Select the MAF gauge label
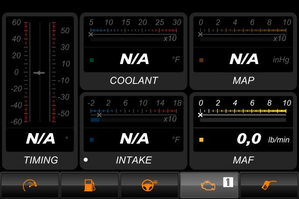Image resolution: width=299 pixels, height=199 pixels. coord(243,160)
